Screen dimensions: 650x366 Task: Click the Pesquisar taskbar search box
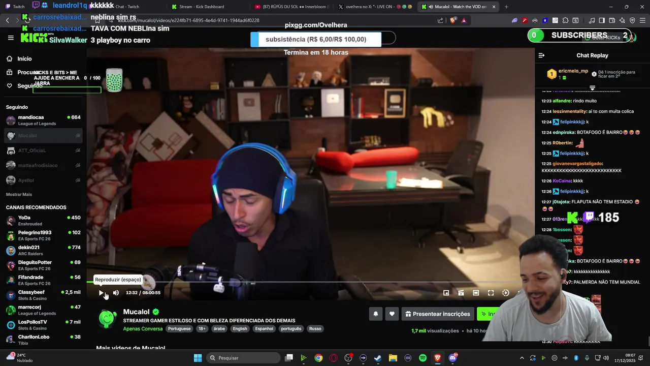243,358
